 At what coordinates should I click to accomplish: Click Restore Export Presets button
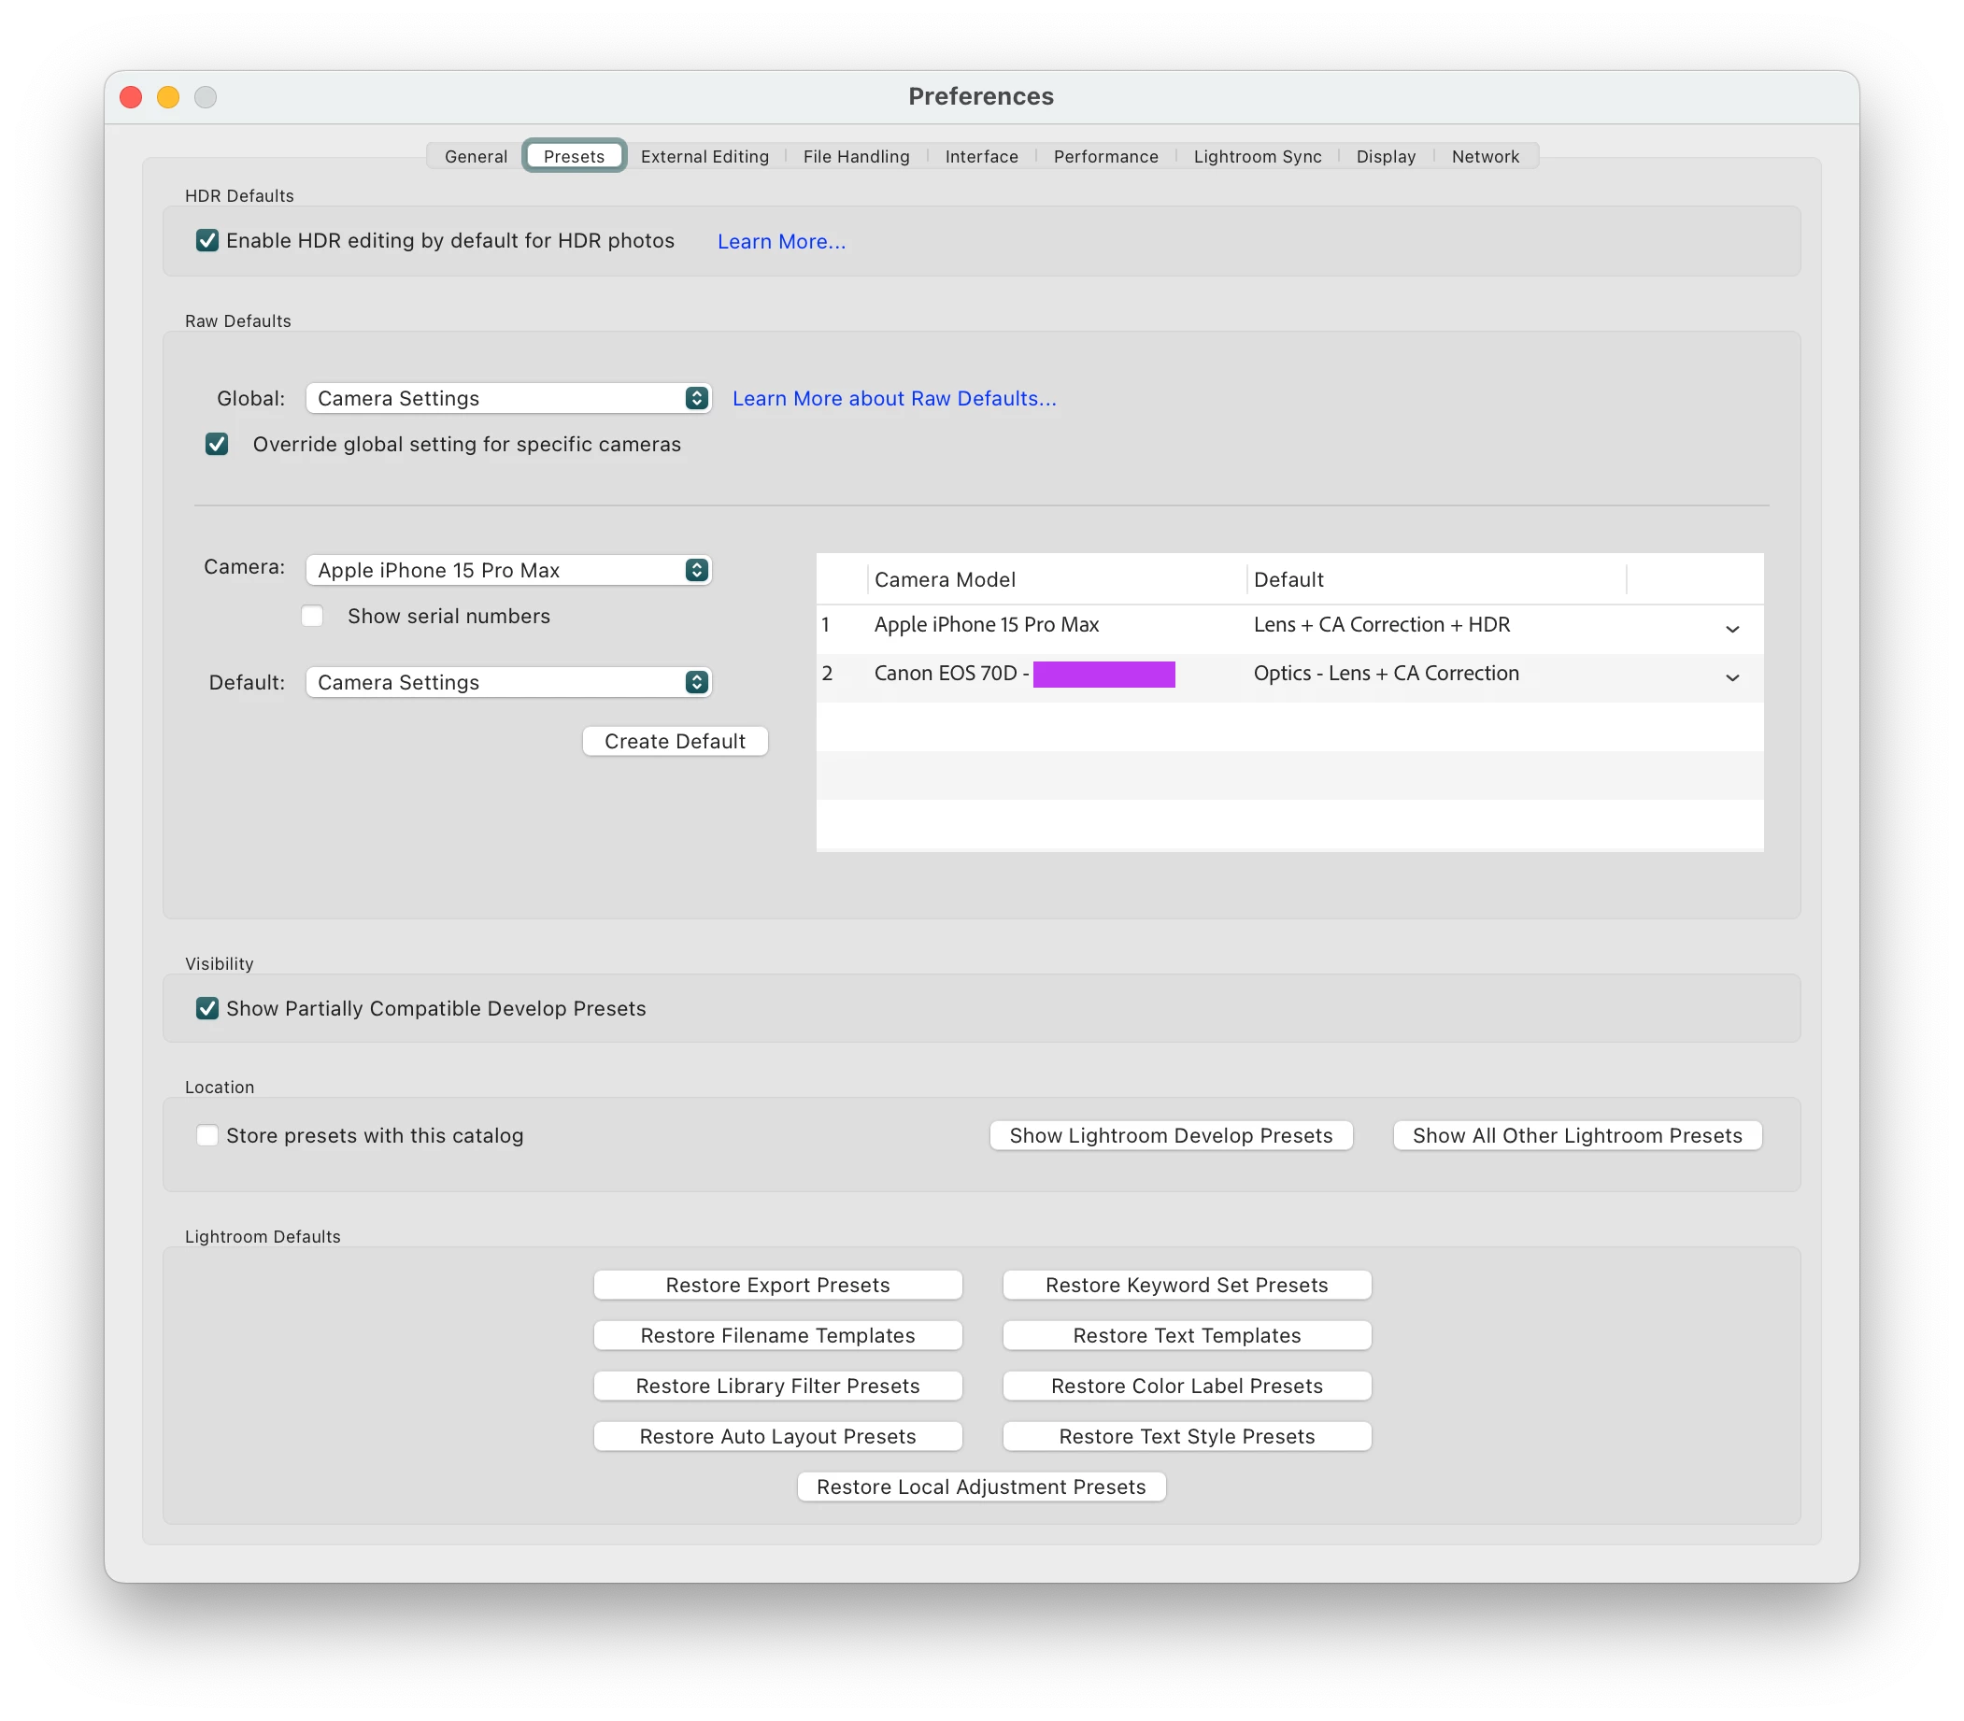pyautogui.click(x=777, y=1285)
